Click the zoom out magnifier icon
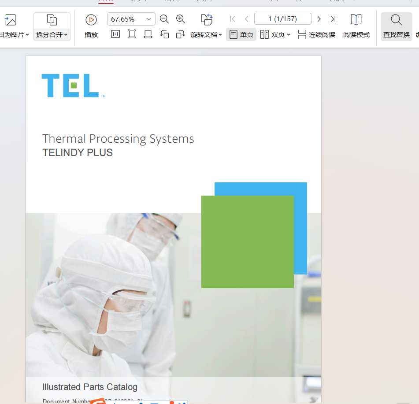The height and width of the screenshot is (404, 419). click(164, 19)
